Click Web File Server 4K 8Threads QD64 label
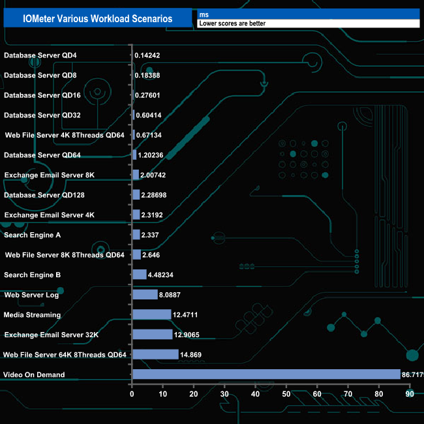This screenshot has width=424, height=424. [x=65, y=135]
